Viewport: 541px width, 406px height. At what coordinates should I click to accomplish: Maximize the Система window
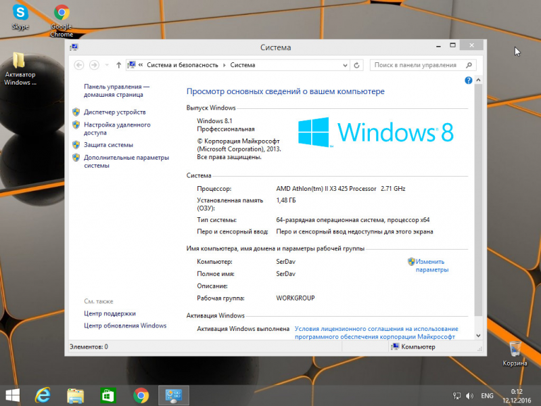[452, 45]
